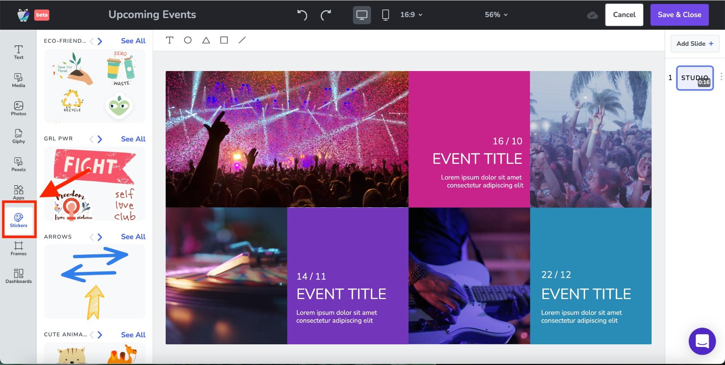
Task: Open slide 1 options menu dots
Action: 721,76
